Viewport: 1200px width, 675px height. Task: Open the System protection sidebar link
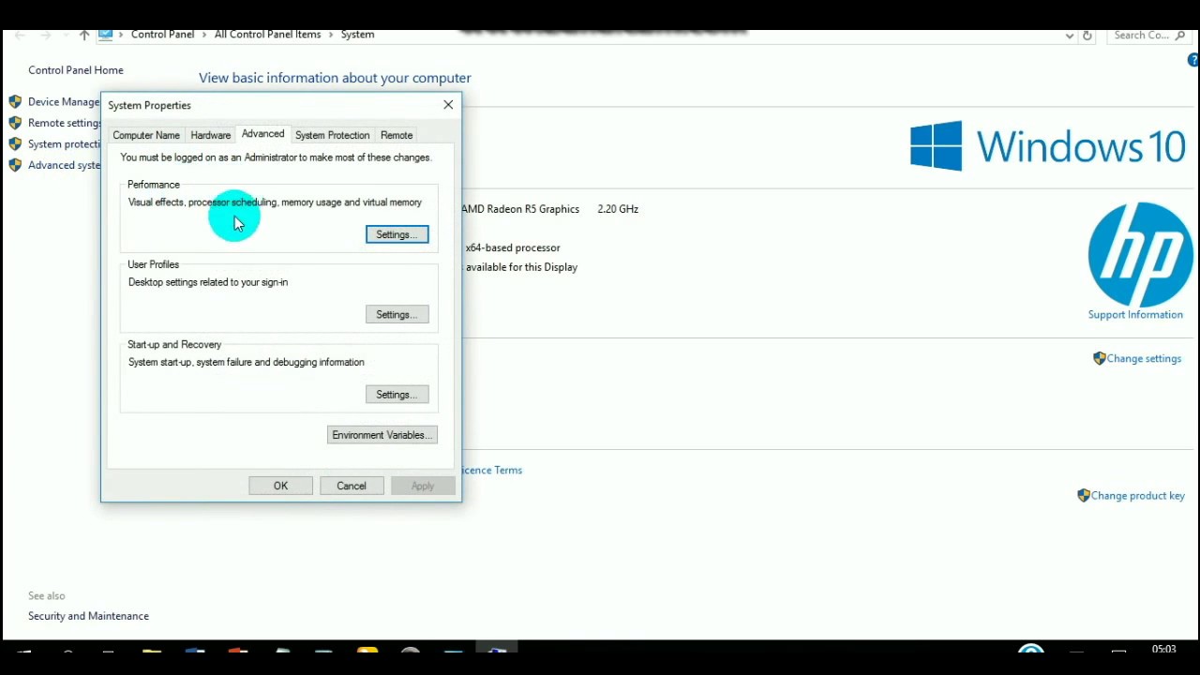pos(65,144)
